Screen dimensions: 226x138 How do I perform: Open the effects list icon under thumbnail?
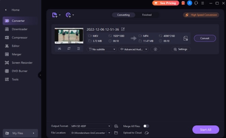point(79,48)
